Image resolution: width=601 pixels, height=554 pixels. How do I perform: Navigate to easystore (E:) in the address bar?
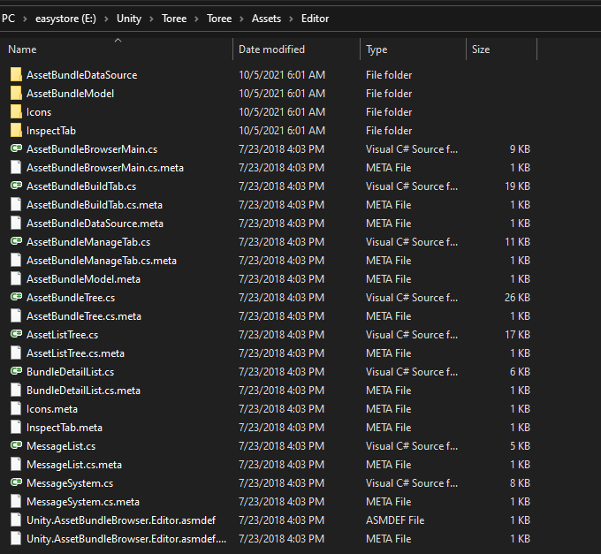(63, 19)
